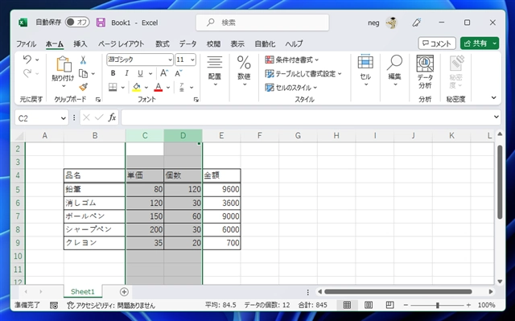This screenshot has height=321, width=515.
Task: Click the formula bar input area
Action: click(307, 117)
